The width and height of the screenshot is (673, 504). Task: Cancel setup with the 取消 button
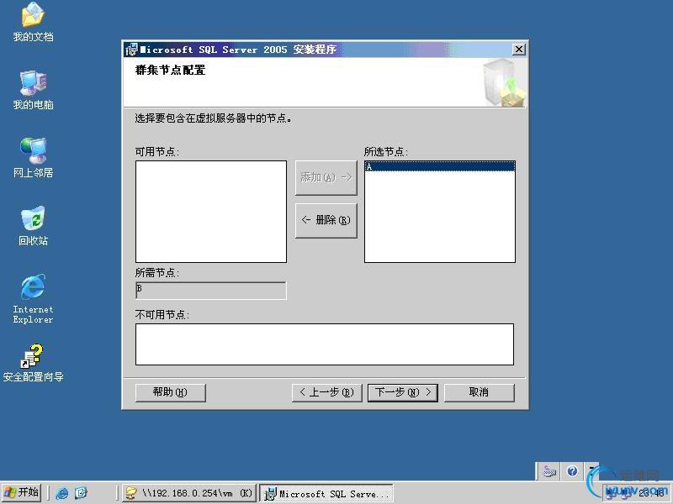(479, 392)
